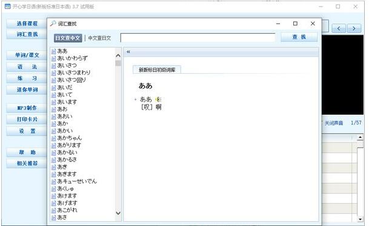Collapse panel with the « chevron icon
Image resolution: width=369 pixels, height=226 pixels.
(128, 52)
